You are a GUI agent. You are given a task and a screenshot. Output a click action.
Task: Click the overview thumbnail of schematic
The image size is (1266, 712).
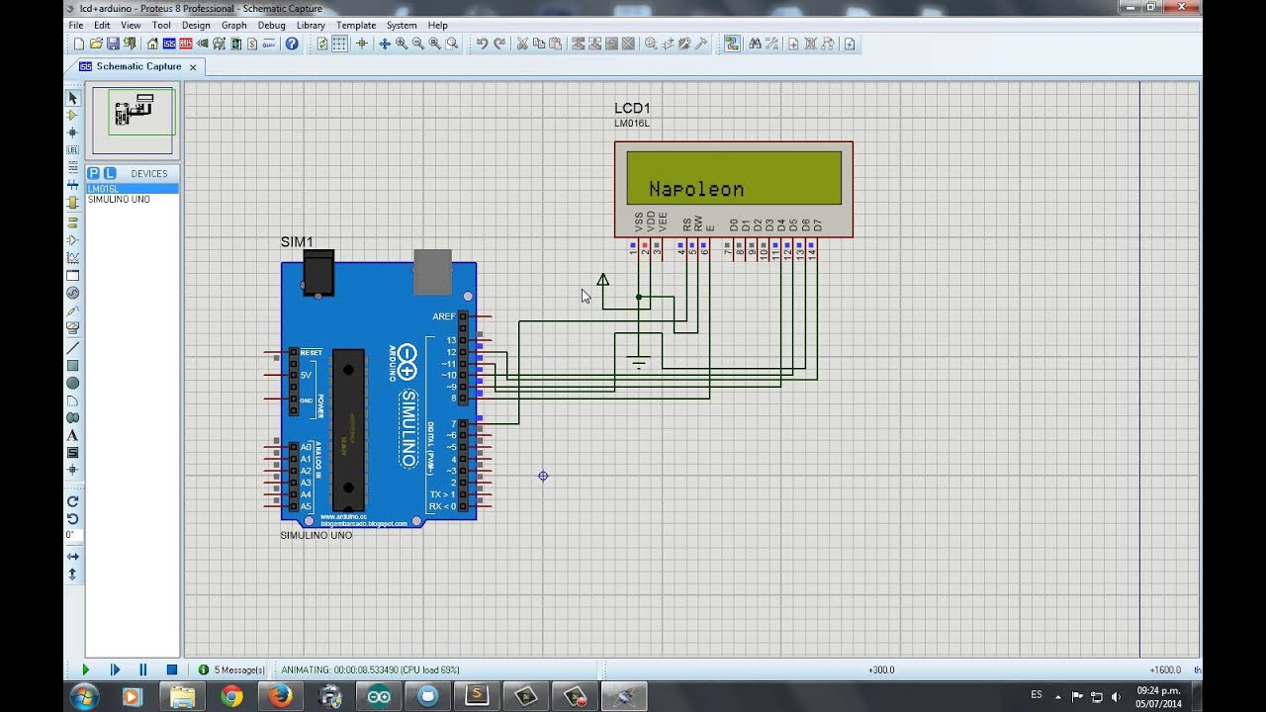point(133,119)
